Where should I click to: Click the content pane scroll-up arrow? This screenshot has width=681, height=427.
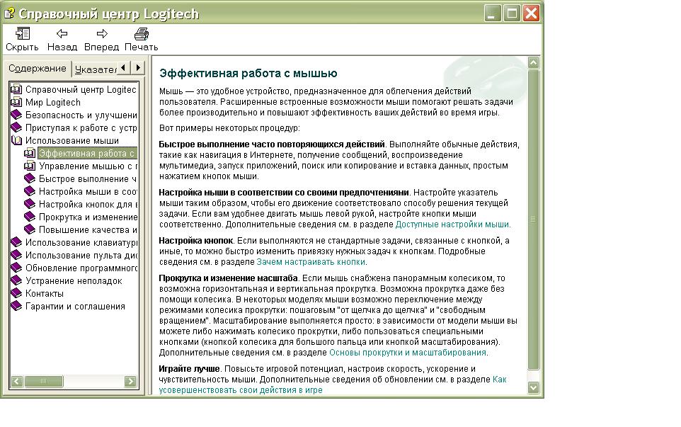coord(533,62)
